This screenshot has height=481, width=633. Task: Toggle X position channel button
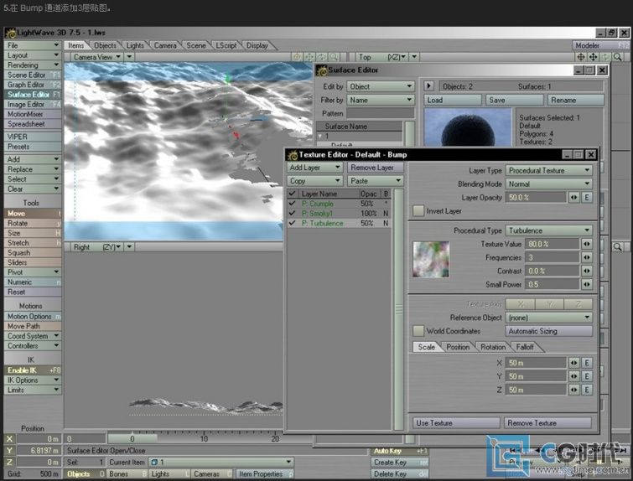(10, 438)
